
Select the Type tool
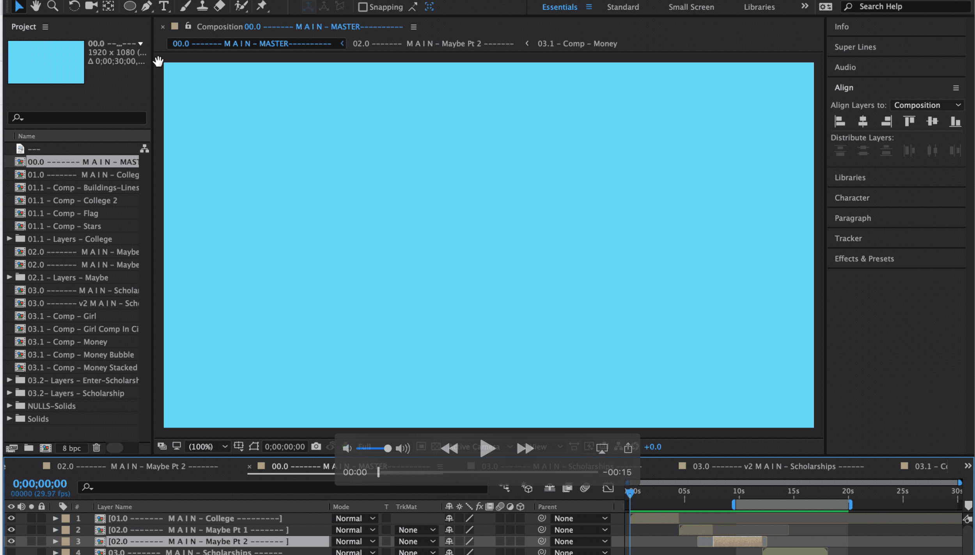point(164,6)
